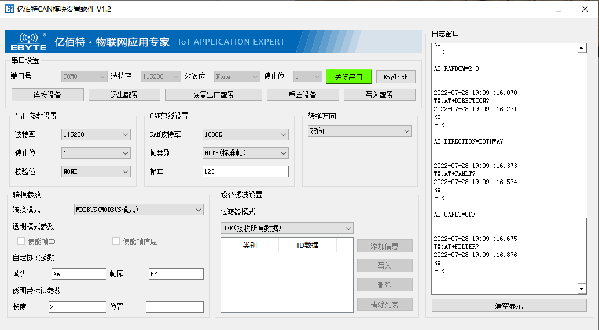The width and height of the screenshot is (599, 330).
Task: Click the 写入配置 button
Action: coord(379,95)
